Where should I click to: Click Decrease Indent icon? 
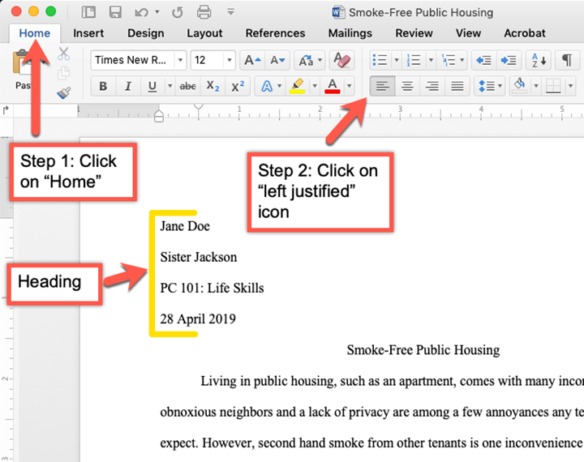pyautogui.click(x=483, y=60)
